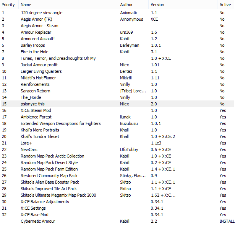The width and height of the screenshot is (235, 230).
Task: Select the 'Armoured Assault!' mod
Action: 37,39
